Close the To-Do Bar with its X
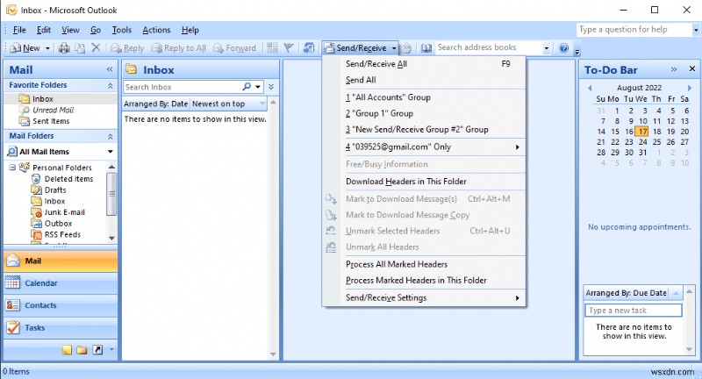This screenshot has height=379, width=702. click(x=692, y=69)
